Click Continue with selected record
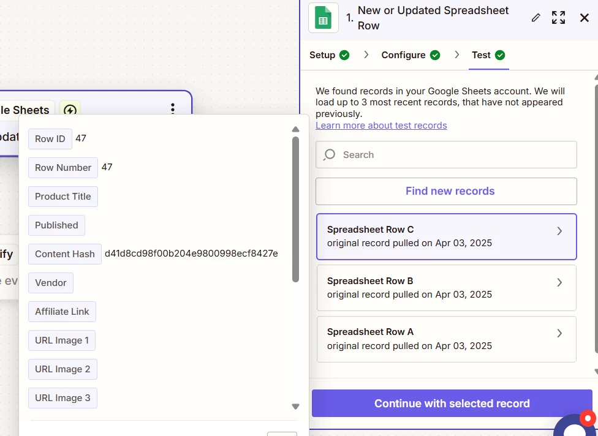Image resolution: width=598 pixels, height=436 pixels. point(452,403)
